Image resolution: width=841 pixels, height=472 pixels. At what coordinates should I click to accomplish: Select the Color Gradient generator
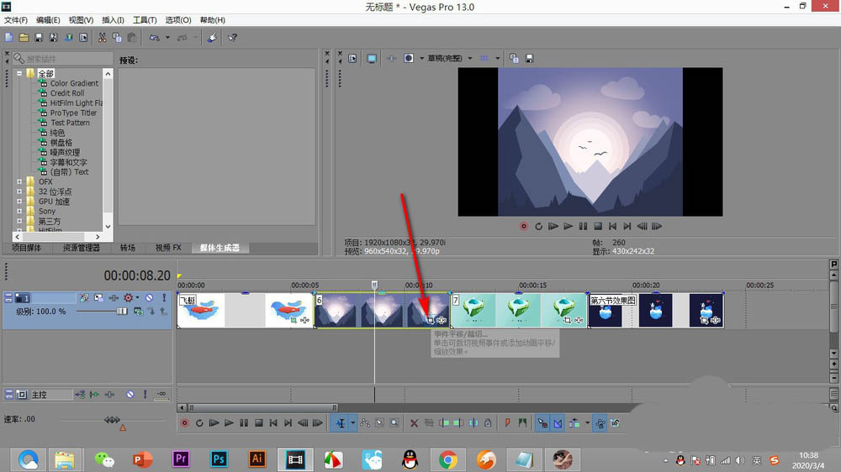[74, 83]
